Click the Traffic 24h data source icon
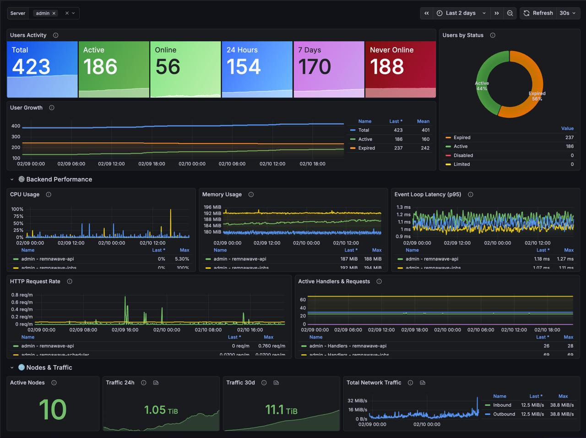Screen dimensions: 586x438 156,383
